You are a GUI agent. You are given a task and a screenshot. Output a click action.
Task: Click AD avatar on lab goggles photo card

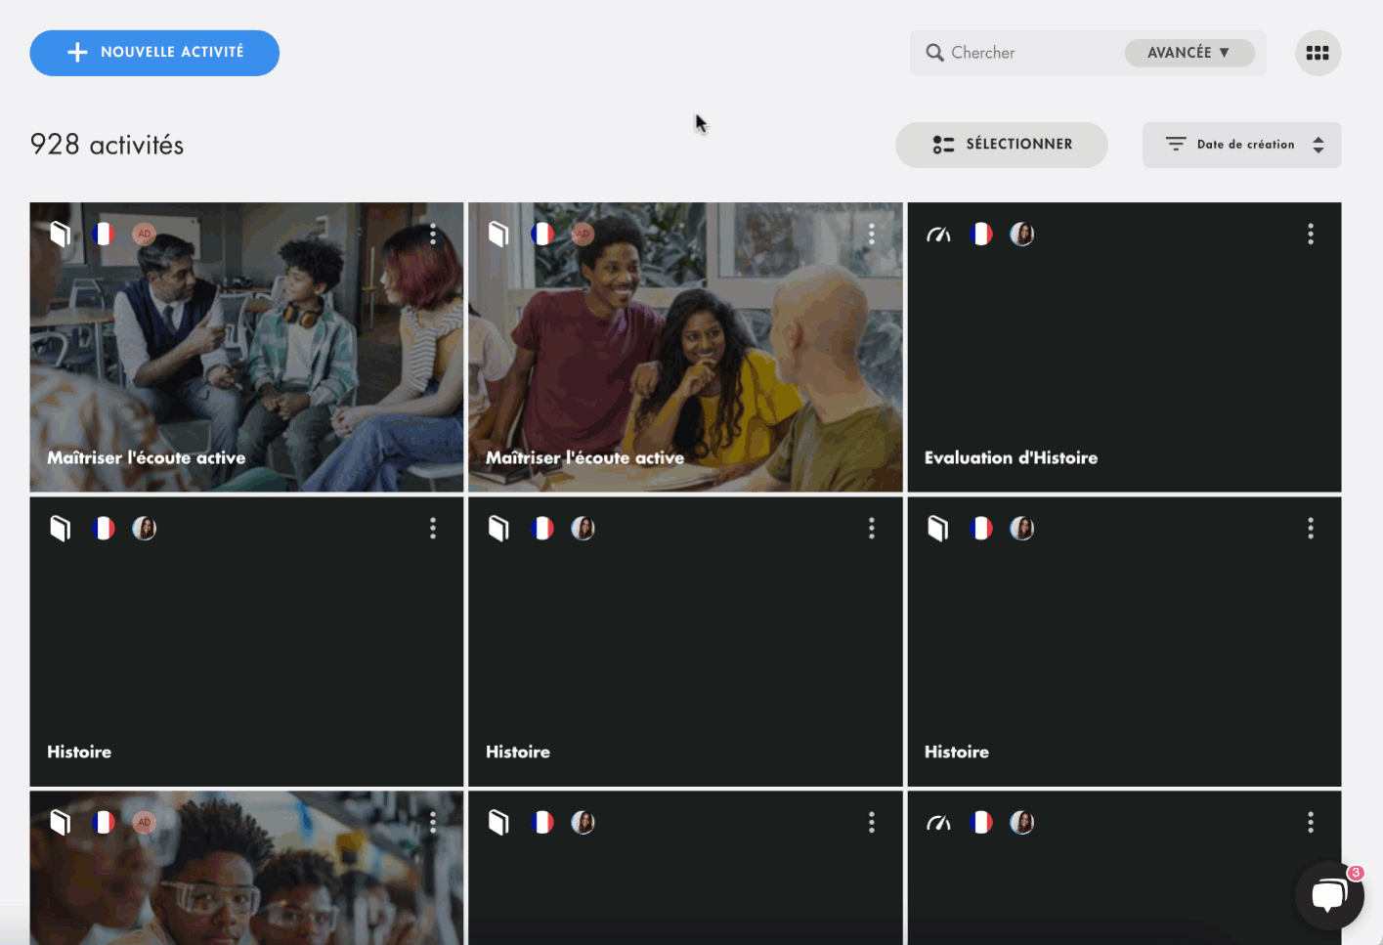tap(145, 823)
